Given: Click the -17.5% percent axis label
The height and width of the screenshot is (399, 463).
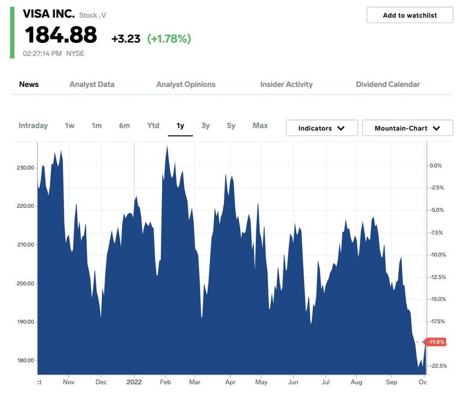Looking at the screenshot, I should 438,321.
